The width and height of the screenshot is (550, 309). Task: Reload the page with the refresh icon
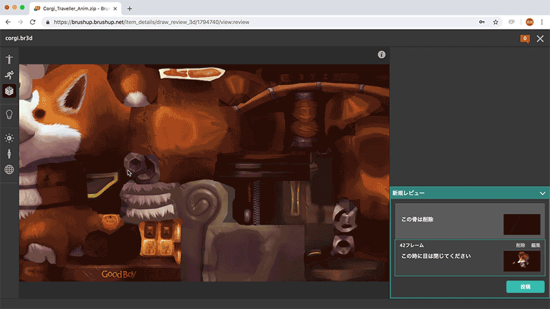pyautogui.click(x=32, y=22)
